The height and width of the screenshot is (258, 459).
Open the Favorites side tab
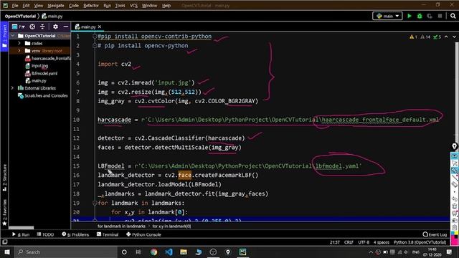click(x=4, y=213)
